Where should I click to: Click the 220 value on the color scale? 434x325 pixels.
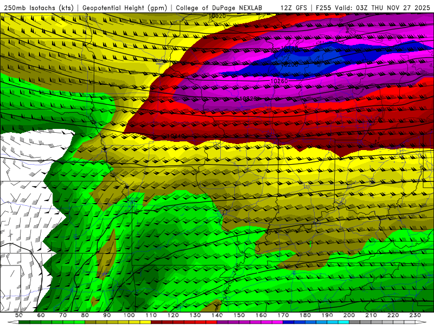click(393, 315)
